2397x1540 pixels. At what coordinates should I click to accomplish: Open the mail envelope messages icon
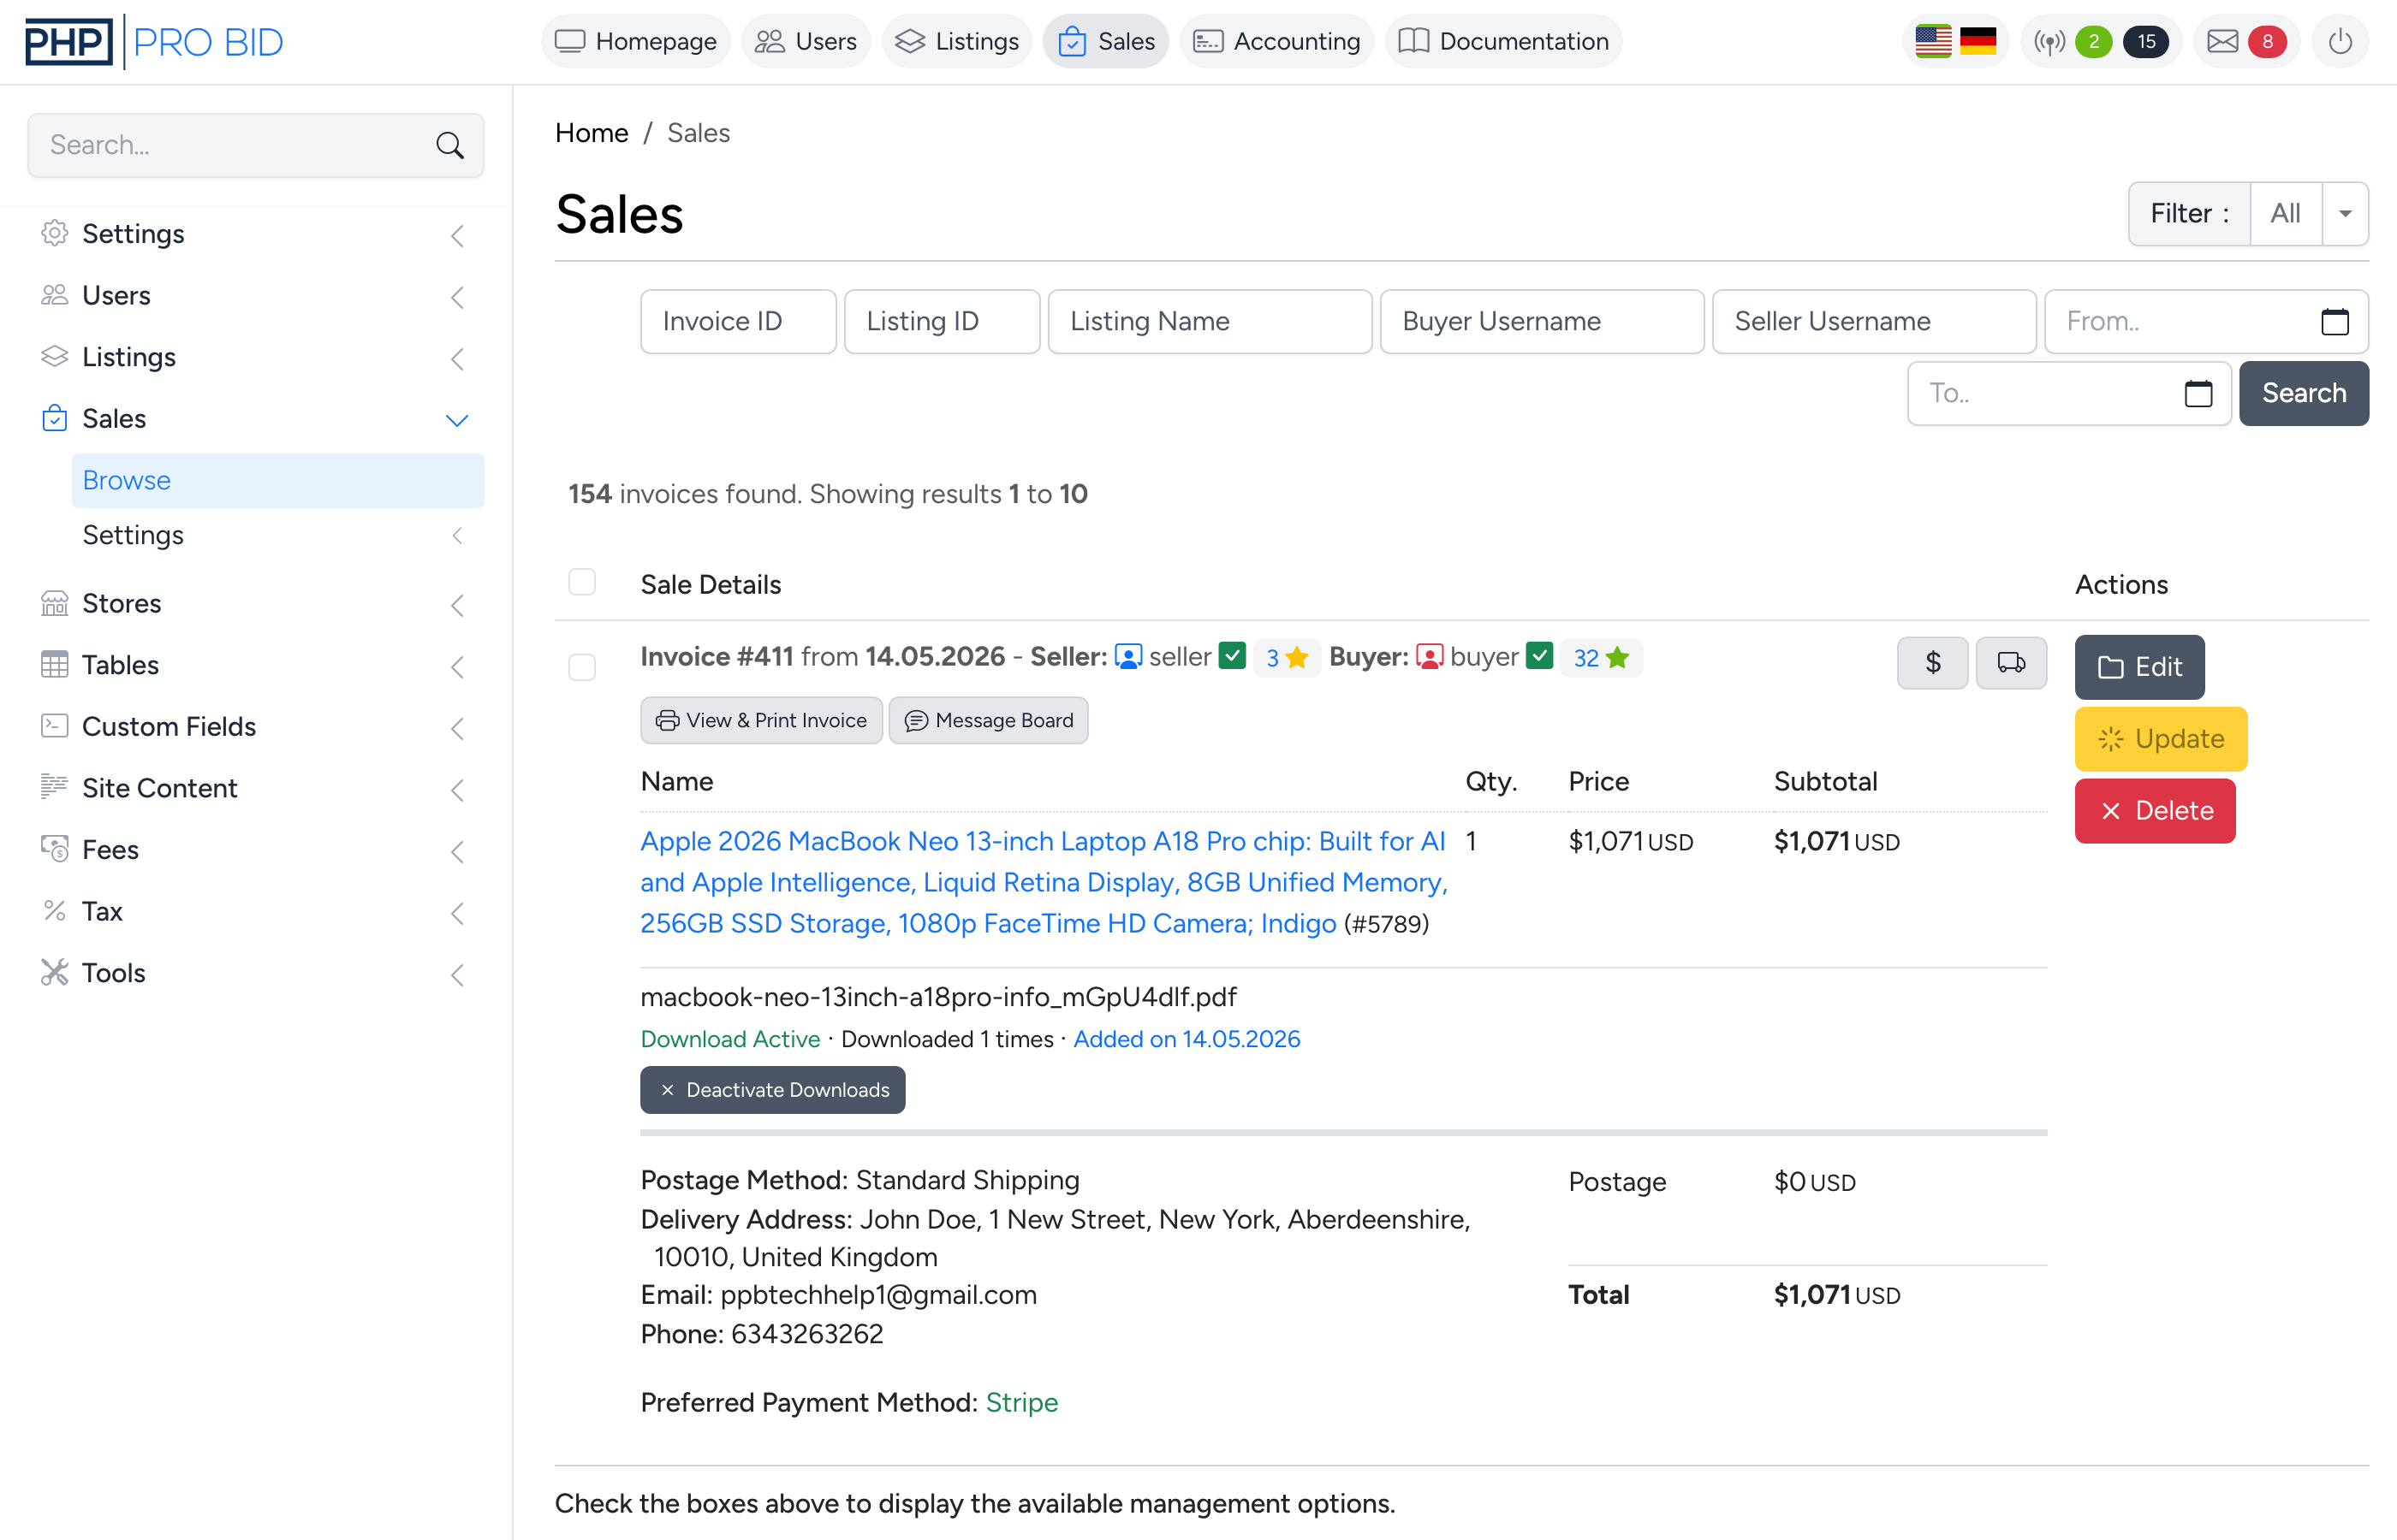click(x=2222, y=42)
